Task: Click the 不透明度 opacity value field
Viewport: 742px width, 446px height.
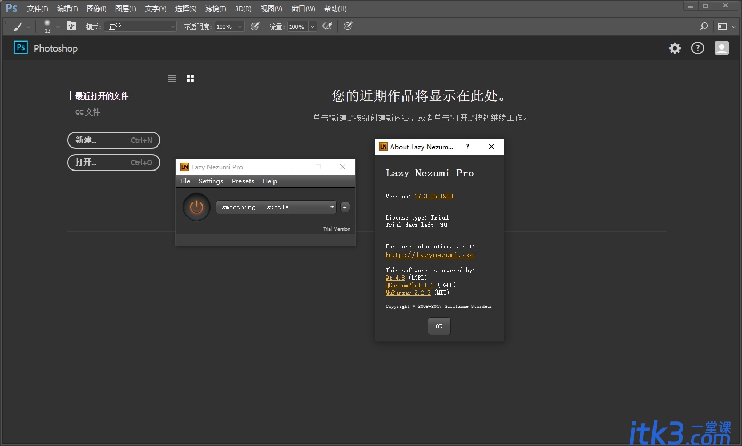Action: pos(225,27)
